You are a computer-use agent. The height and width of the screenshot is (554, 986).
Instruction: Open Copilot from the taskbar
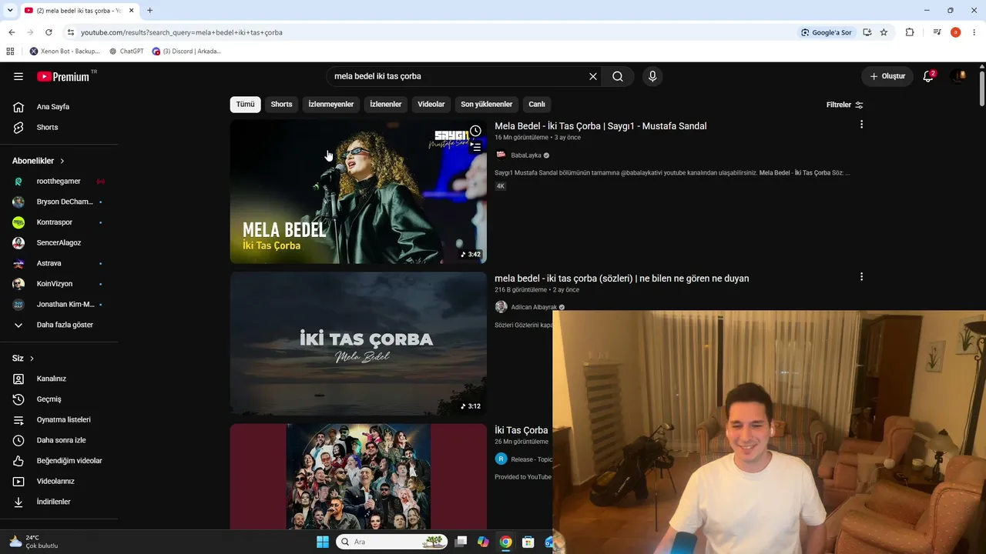tap(483, 542)
